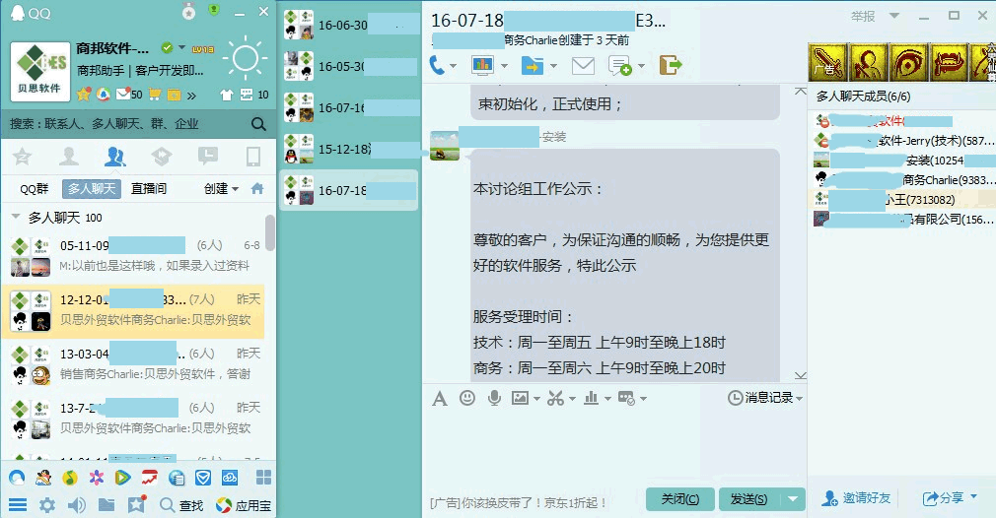Open the 13-03-04 group chat row

point(133,364)
